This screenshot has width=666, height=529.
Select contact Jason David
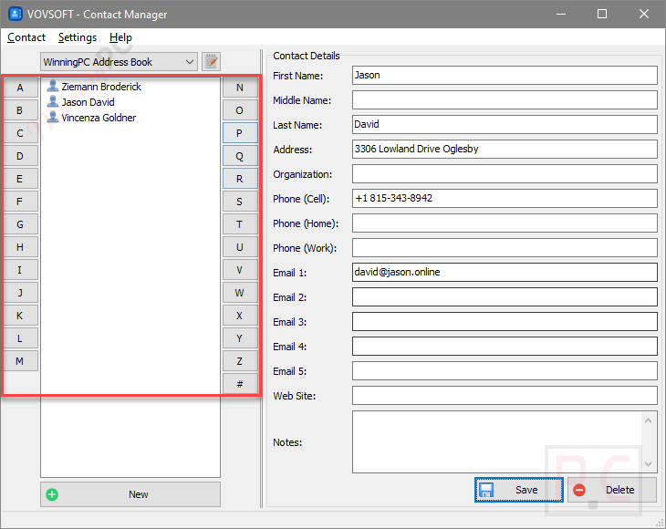80,102
